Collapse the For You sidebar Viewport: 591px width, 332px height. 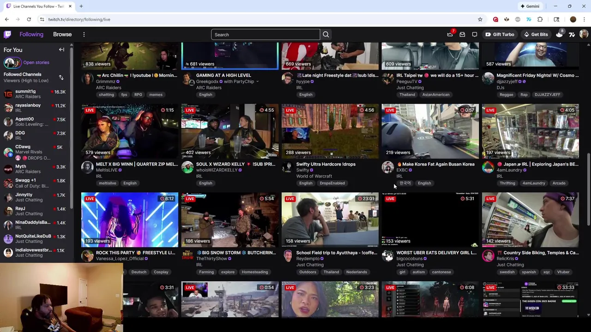point(61,50)
